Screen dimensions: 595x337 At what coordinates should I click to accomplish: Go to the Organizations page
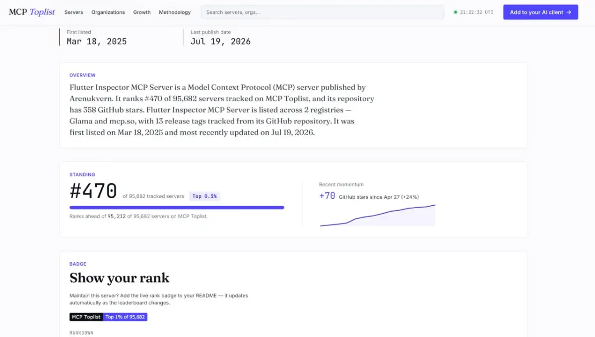[108, 12]
